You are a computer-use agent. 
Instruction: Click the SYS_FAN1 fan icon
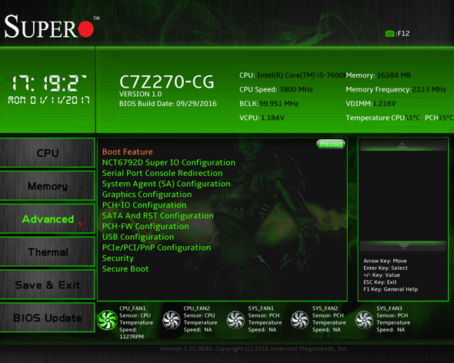[x=235, y=320]
